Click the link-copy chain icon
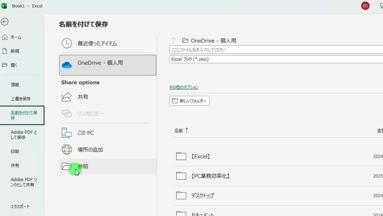Viewport: 383px width, 216px height. coord(67,113)
